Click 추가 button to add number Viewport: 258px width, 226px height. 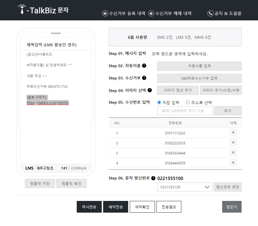(x=228, y=111)
